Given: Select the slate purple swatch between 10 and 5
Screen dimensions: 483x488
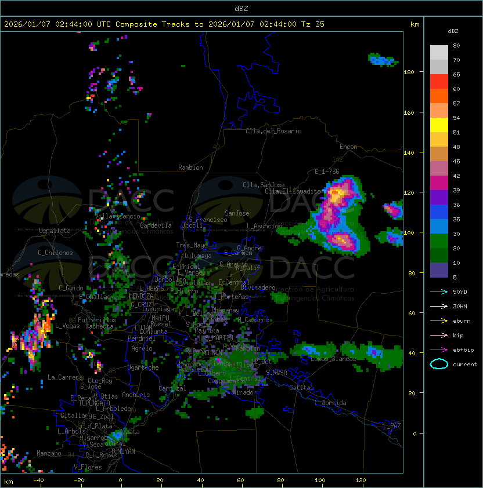Looking at the screenshot, I should point(439,270).
